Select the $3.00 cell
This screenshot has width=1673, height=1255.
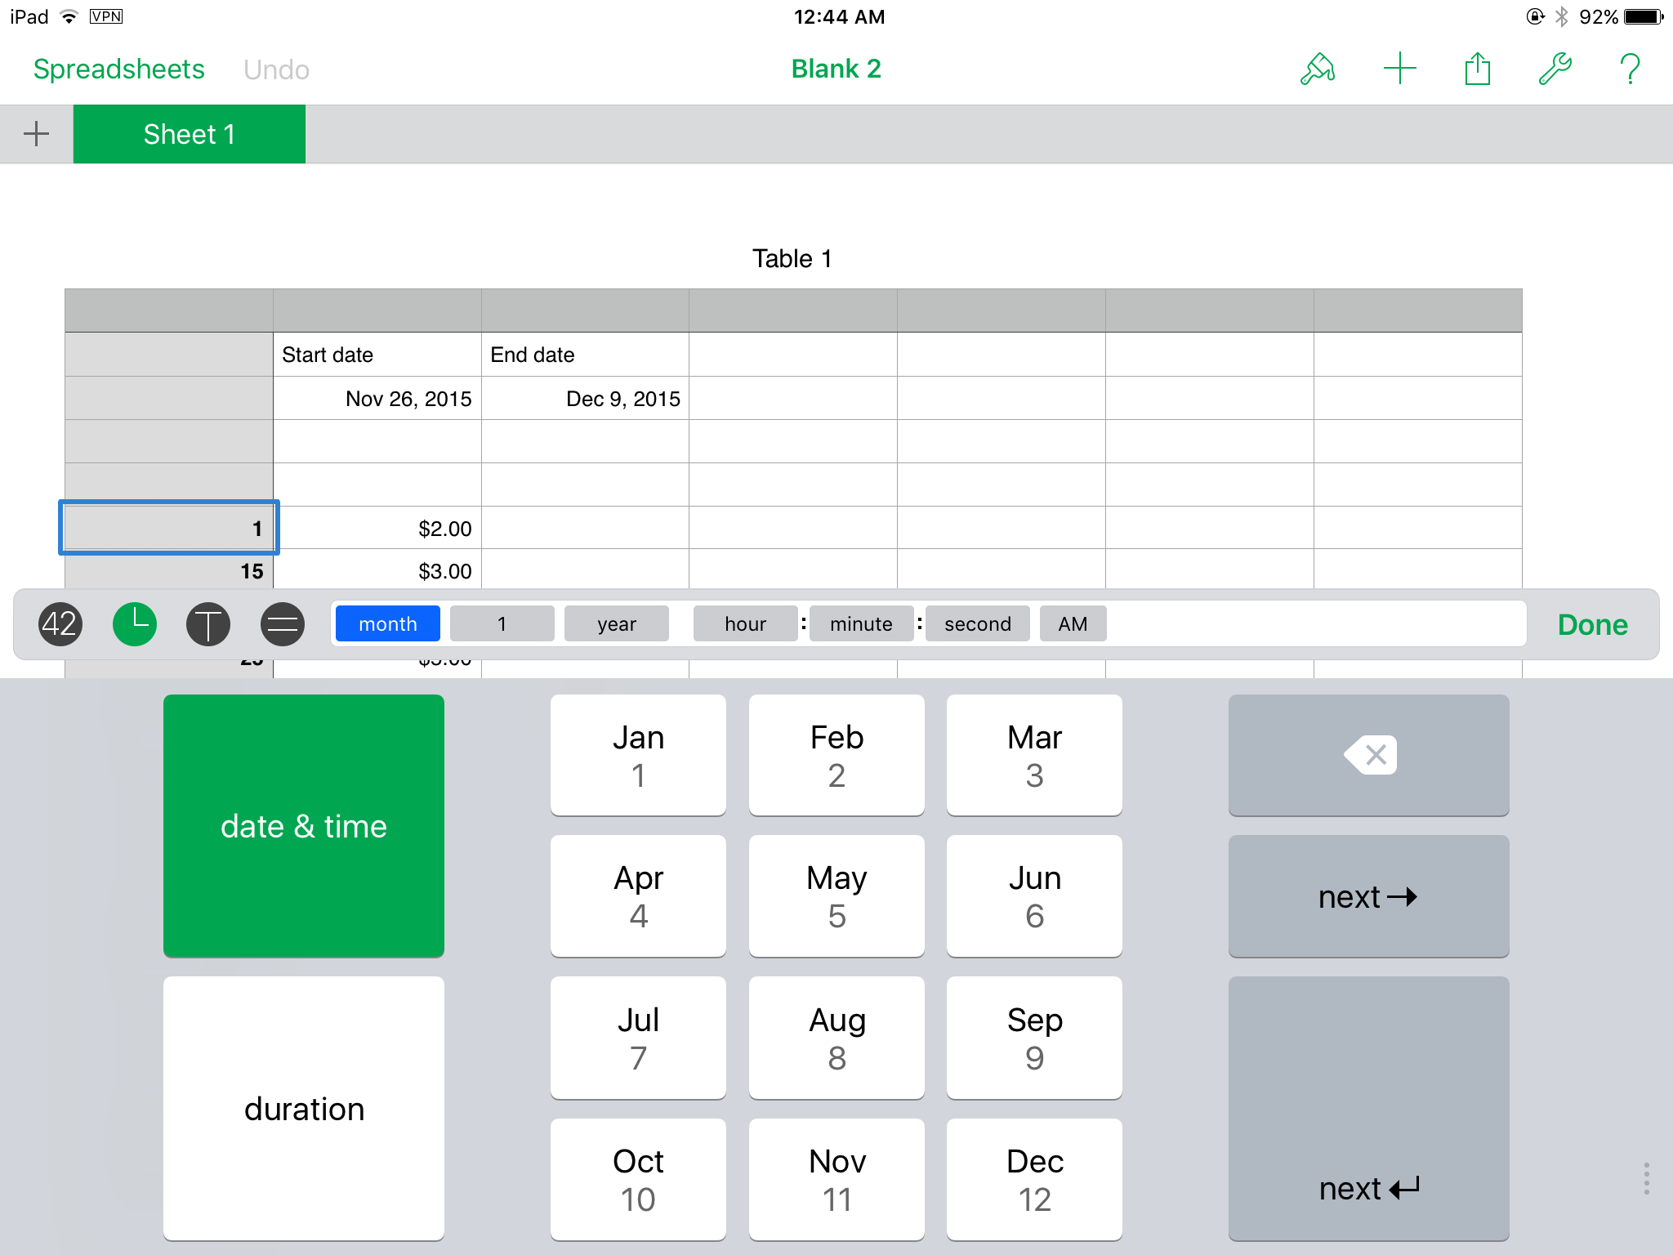(x=377, y=570)
